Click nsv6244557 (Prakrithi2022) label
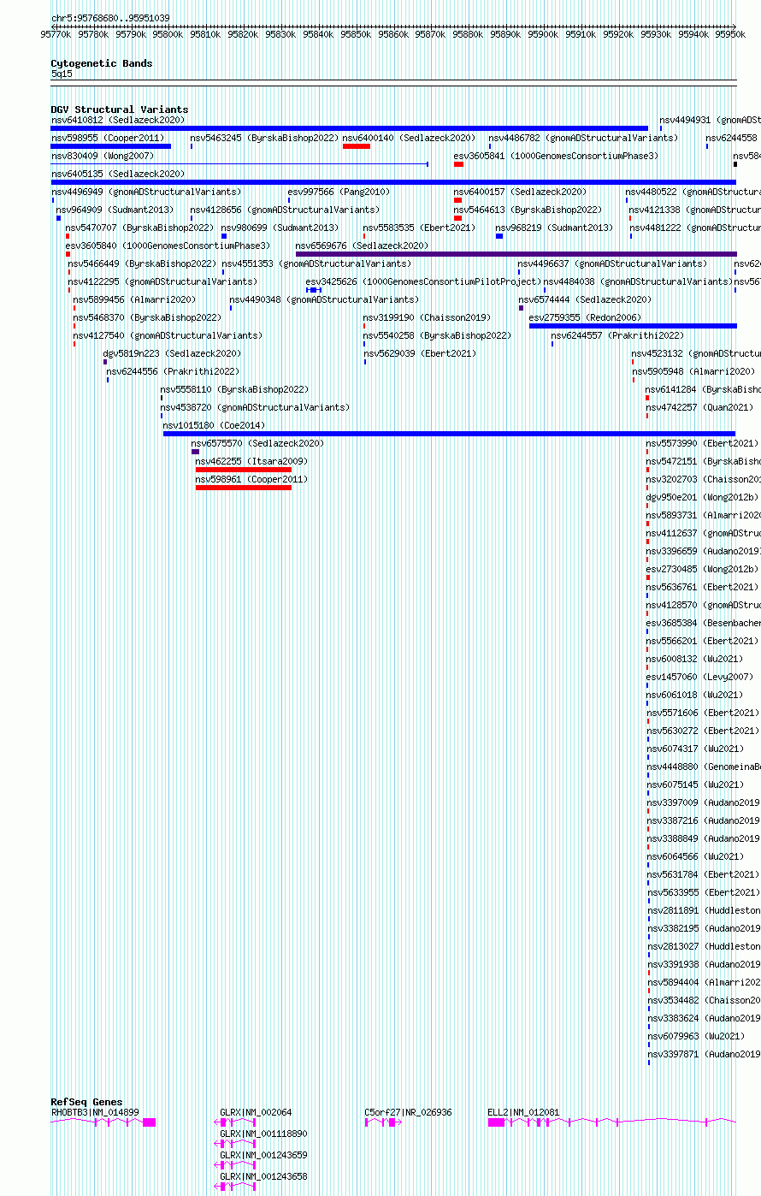 617,335
